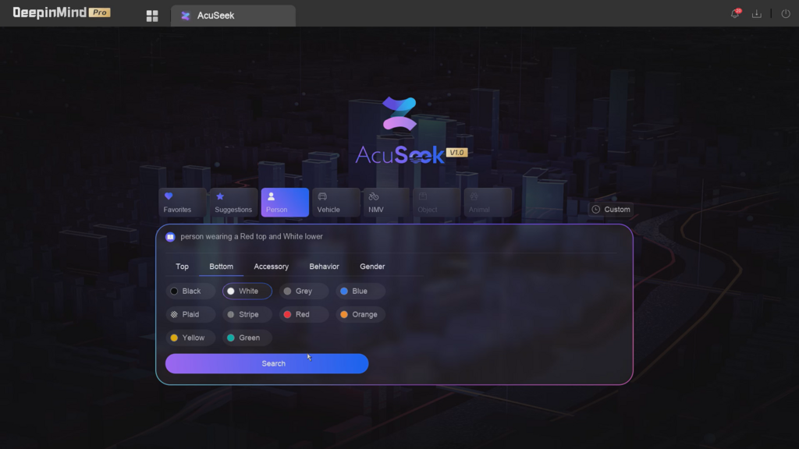The image size is (799, 449).
Task: Select the Yellow color option
Action: click(190, 338)
